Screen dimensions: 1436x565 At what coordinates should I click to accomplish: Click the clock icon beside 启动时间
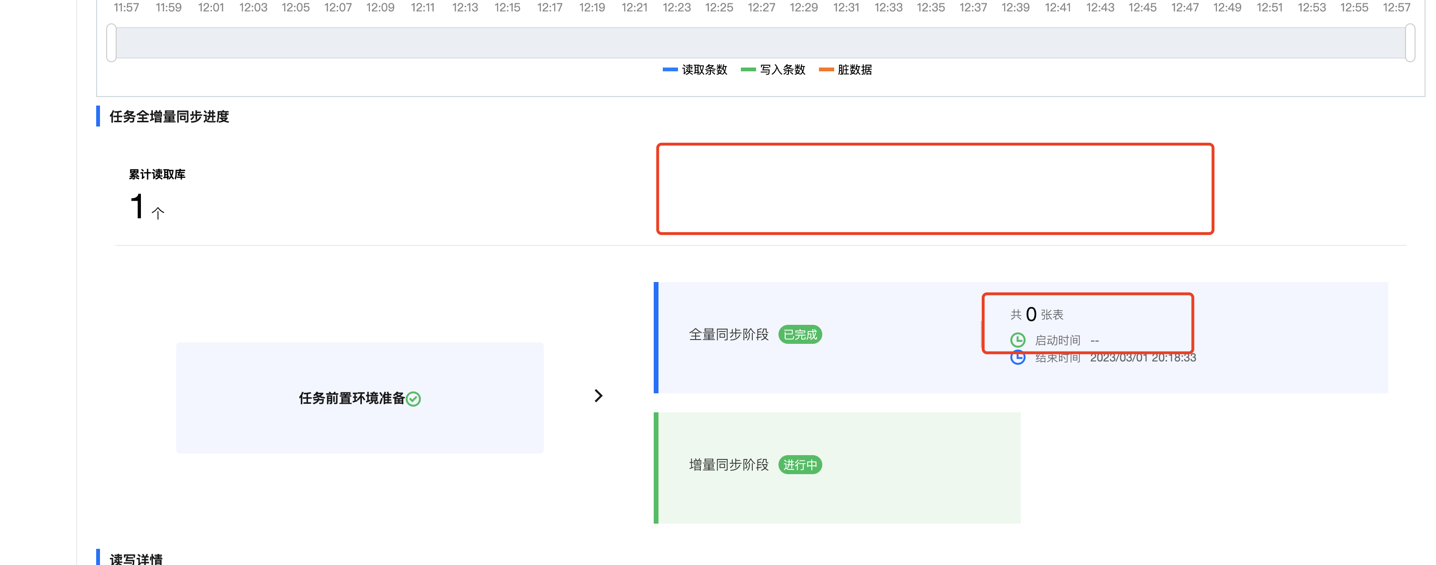1019,340
